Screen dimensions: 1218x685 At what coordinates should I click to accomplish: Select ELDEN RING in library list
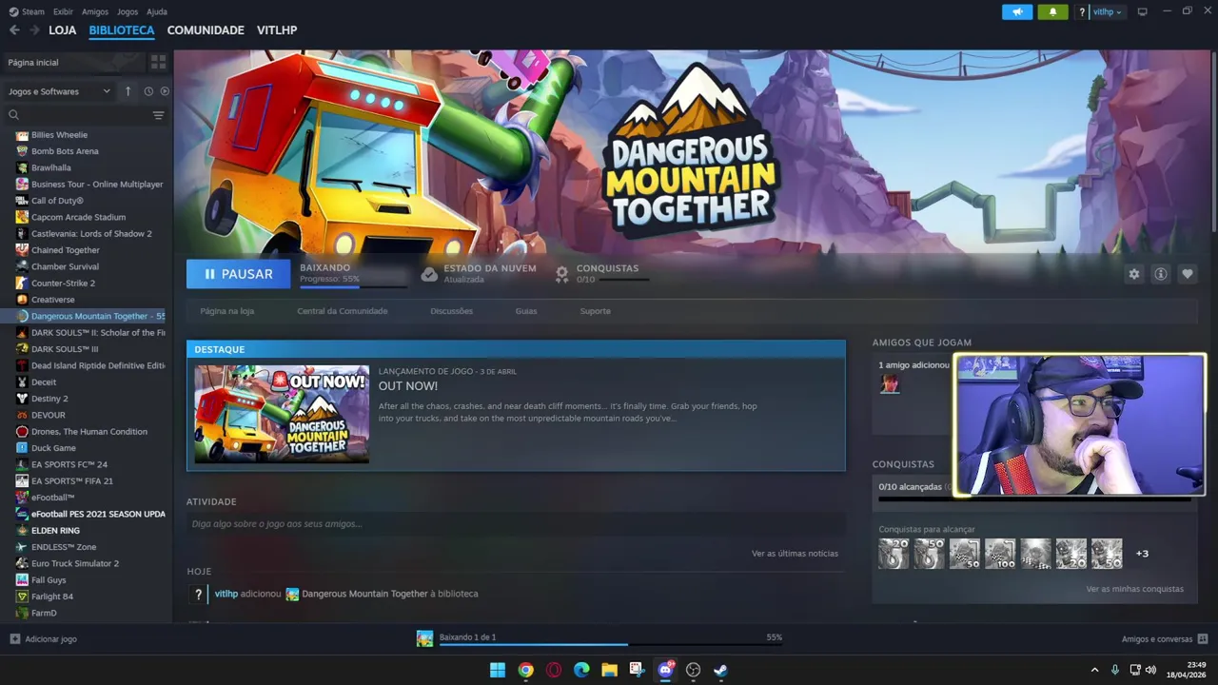[55, 530]
